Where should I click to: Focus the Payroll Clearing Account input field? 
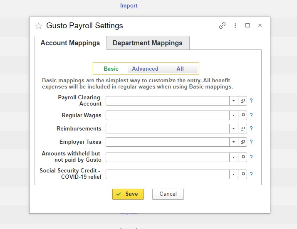(168, 101)
